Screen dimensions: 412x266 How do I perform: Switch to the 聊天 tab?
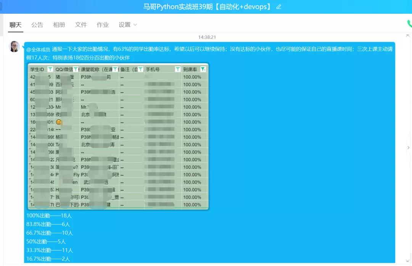tap(16, 25)
